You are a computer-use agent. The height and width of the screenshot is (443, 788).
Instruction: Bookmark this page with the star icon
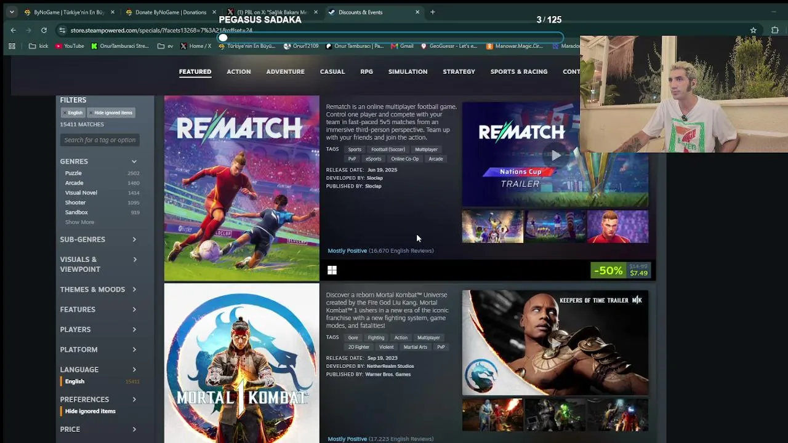[x=753, y=30]
